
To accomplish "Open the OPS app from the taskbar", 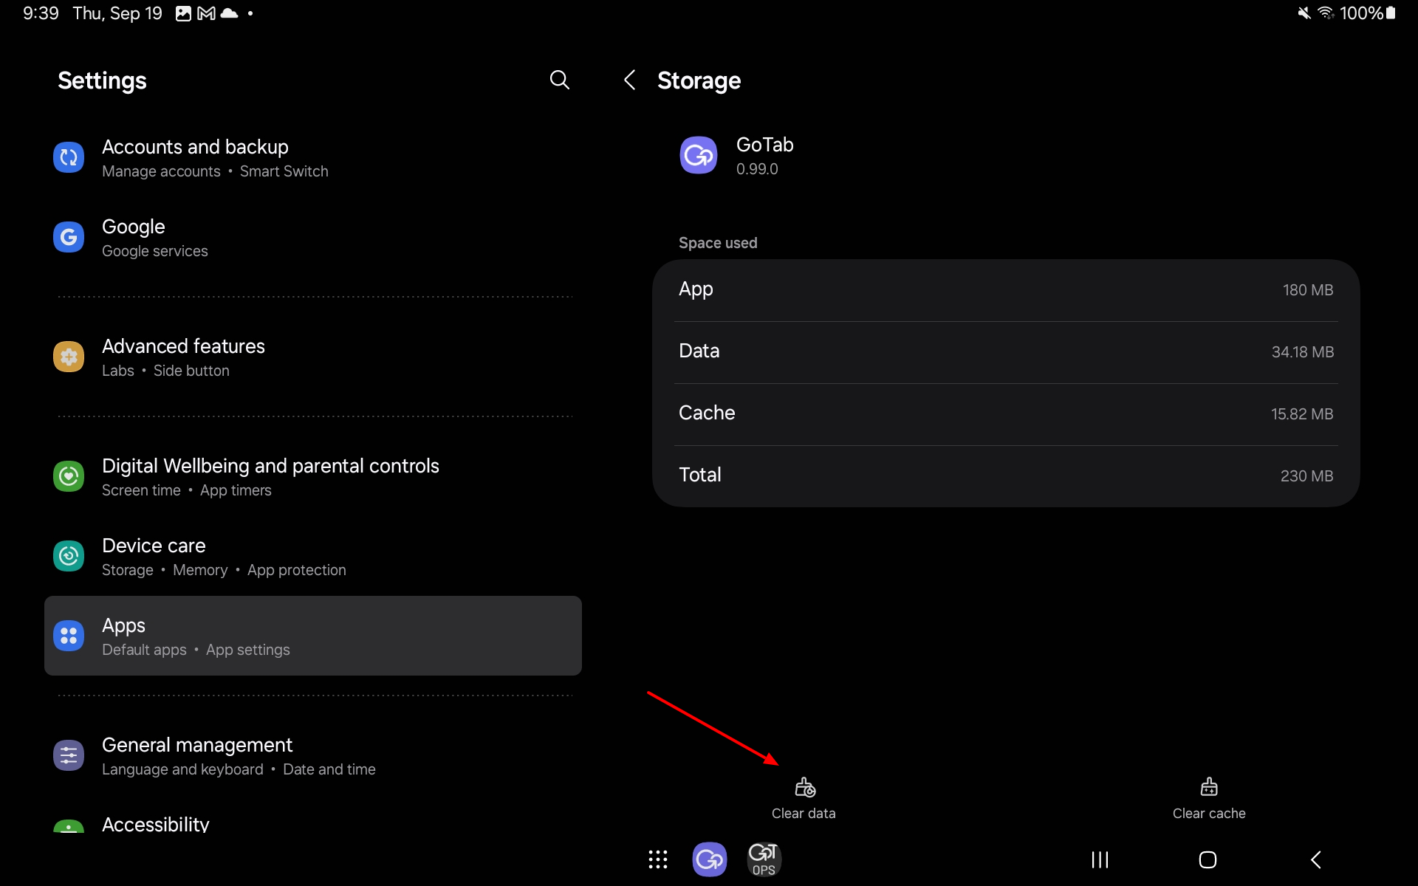I will [x=764, y=859].
